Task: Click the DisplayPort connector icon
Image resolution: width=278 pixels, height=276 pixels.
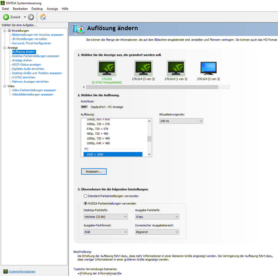Action: (84, 107)
